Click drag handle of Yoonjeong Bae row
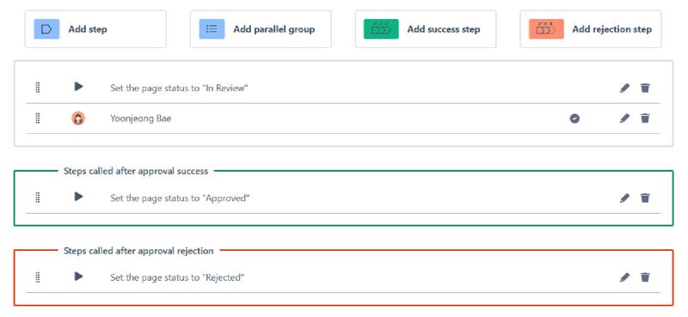This screenshot has height=317, width=688. point(38,118)
